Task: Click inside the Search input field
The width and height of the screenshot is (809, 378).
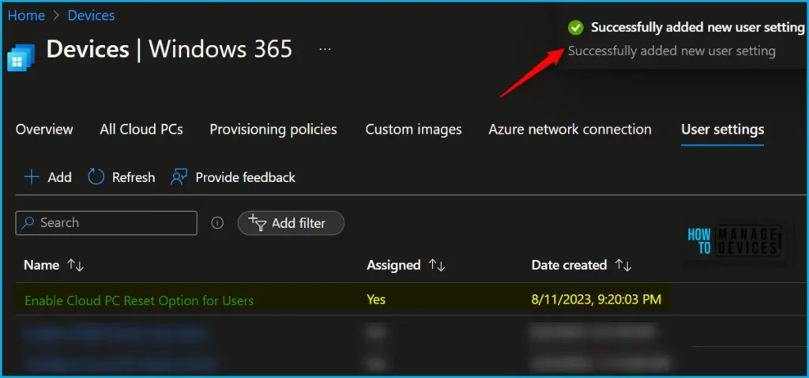Action: (115, 223)
